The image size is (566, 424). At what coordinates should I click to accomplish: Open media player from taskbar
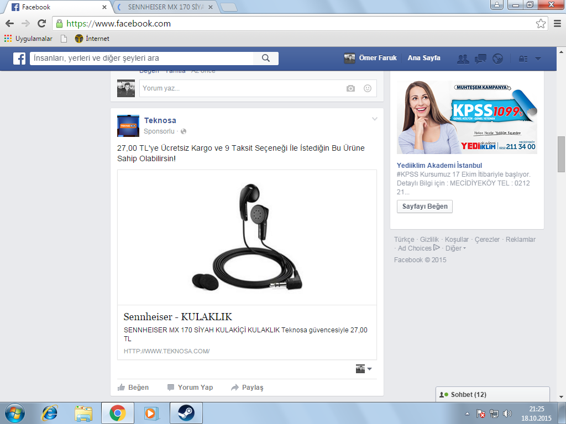[x=151, y=413]
